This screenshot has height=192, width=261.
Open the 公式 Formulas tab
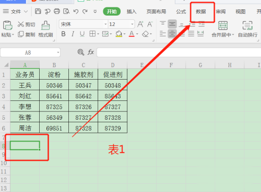[181, 11]
